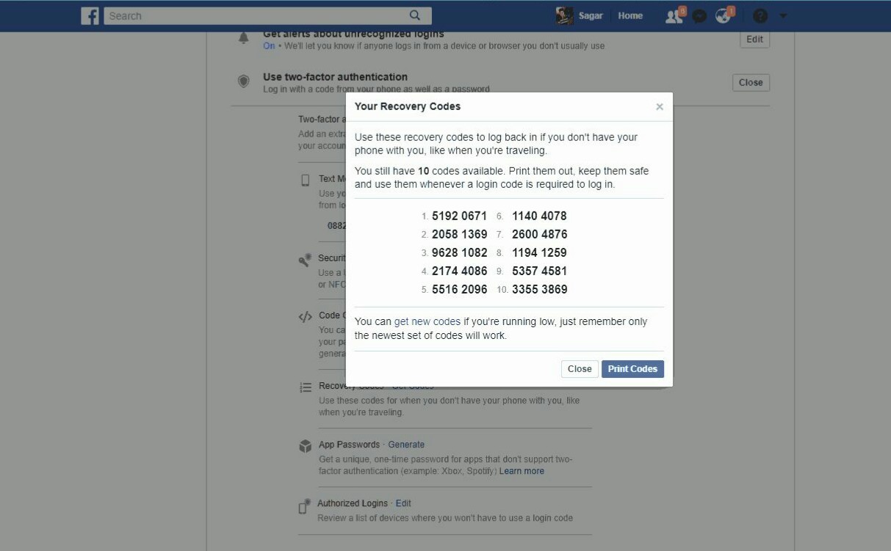Select recovery code 1140 4078
The width and height of the screenshot is (891, 551).
[x=539, y=216]
